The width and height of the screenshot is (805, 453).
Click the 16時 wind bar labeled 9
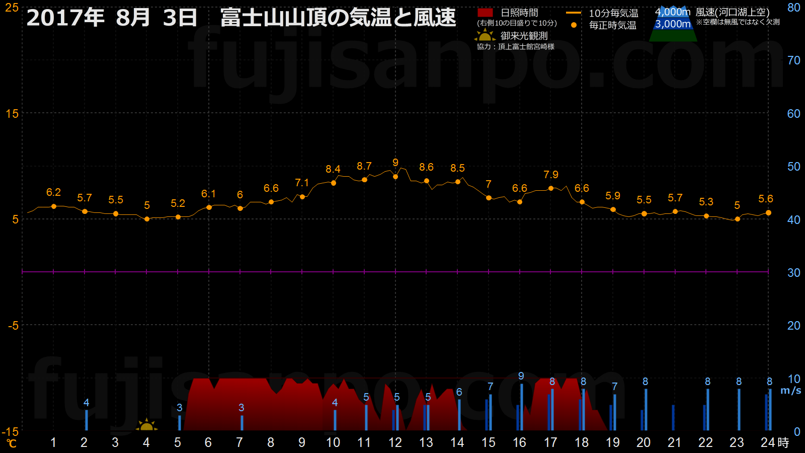pyautogui.click(x=522, y=407)
